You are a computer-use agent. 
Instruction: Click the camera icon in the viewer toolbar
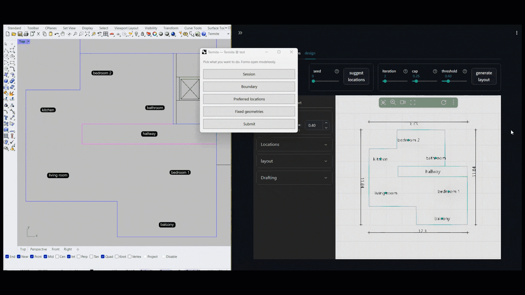tap(403, 102)
